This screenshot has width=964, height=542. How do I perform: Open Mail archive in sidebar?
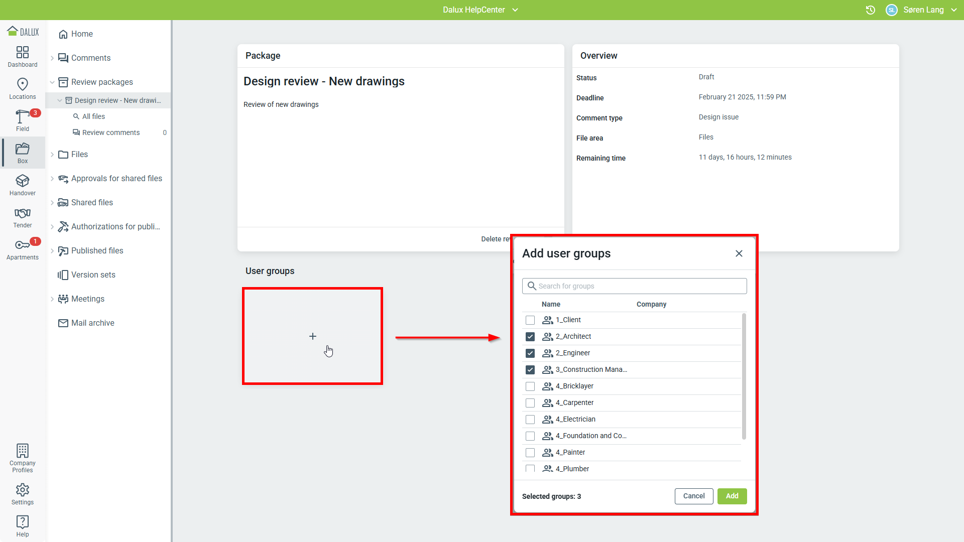tap(93, 323)
